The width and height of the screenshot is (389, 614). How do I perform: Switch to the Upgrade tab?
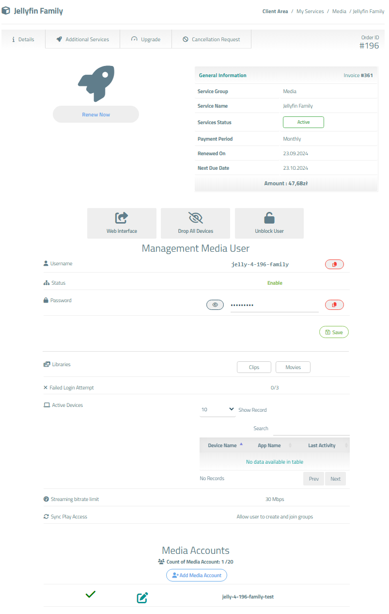(146, 39)
